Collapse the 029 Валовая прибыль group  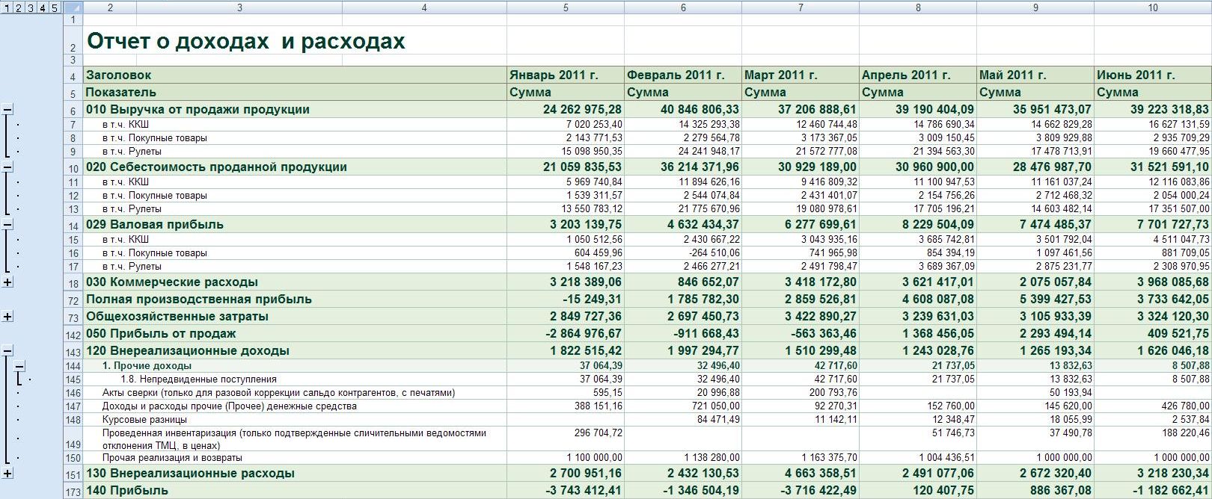(7, 225)
